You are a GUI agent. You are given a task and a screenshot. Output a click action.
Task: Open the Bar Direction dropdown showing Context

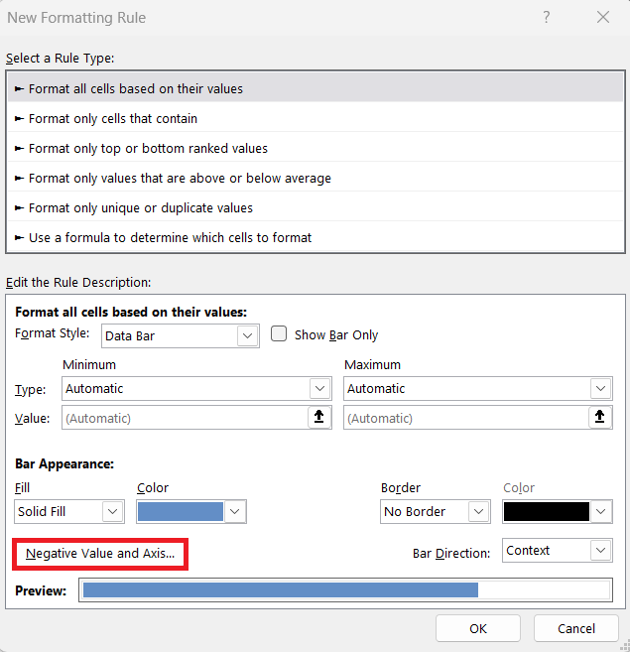(x=558, y=551)
